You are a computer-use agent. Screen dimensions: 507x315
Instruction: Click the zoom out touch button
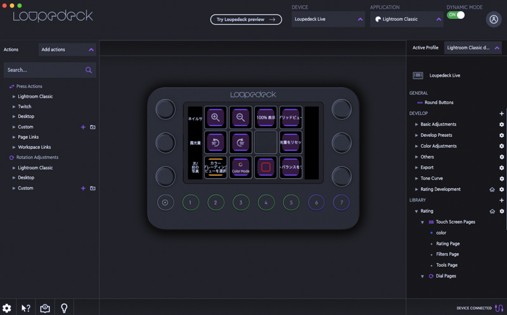pyautogui.click(x=241, y=117)
